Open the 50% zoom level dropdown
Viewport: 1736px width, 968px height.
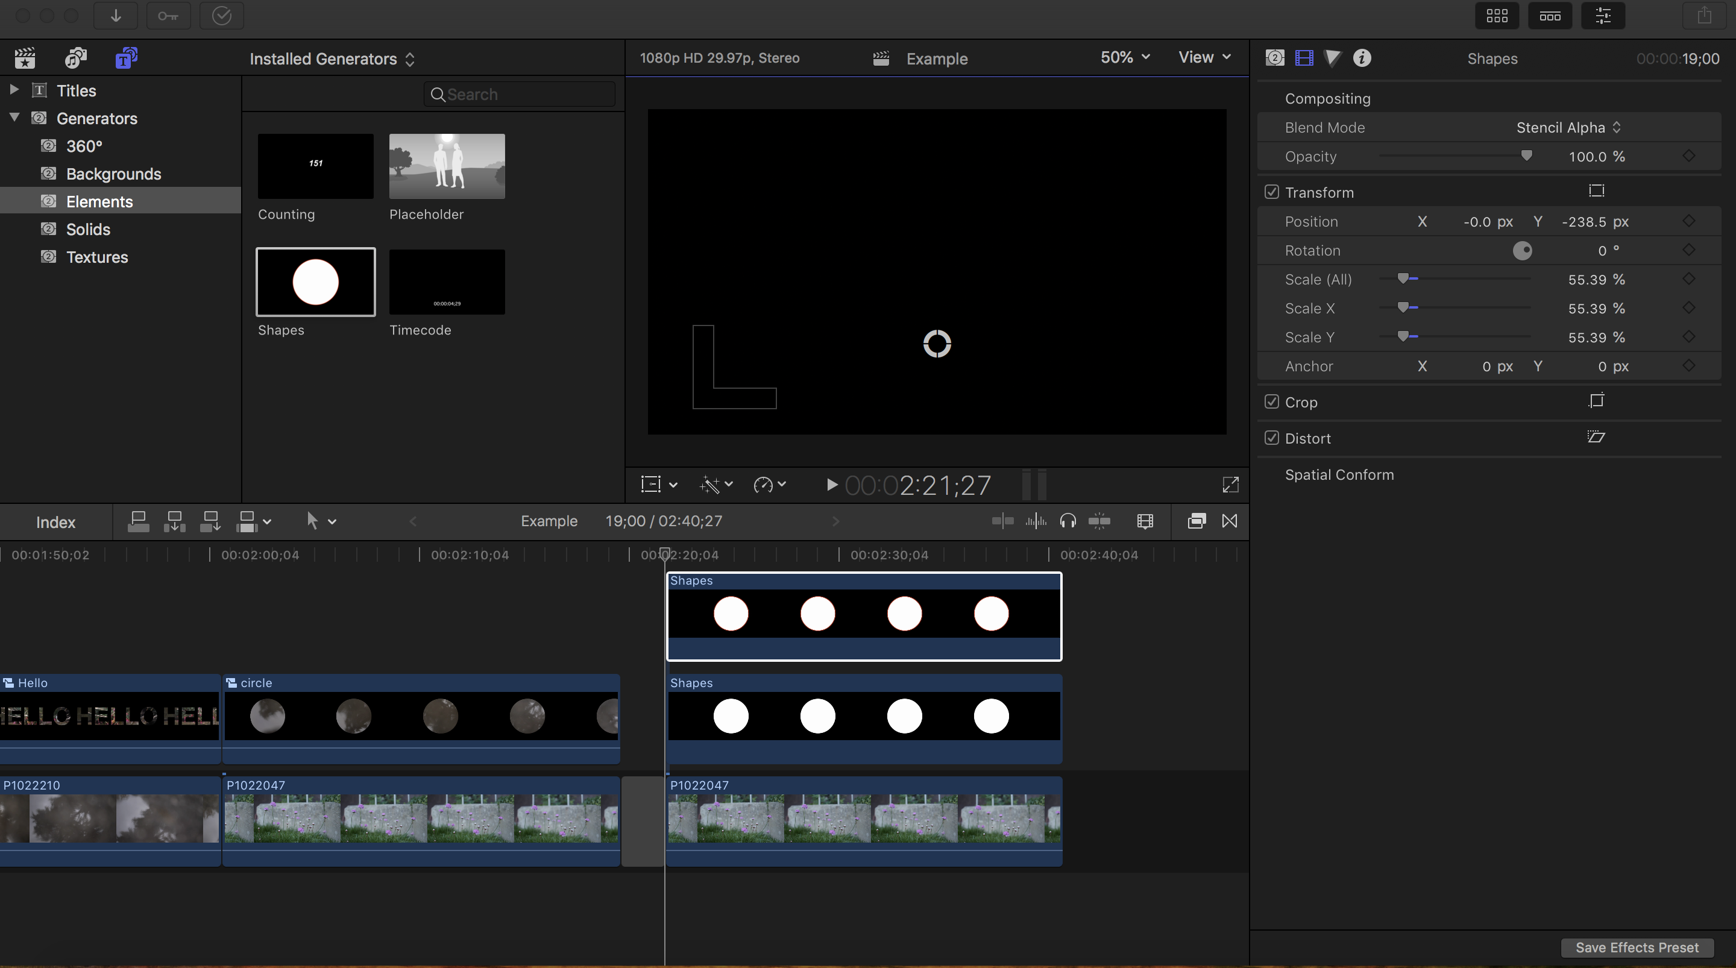pyautogui.click(x=1124, y=58)
